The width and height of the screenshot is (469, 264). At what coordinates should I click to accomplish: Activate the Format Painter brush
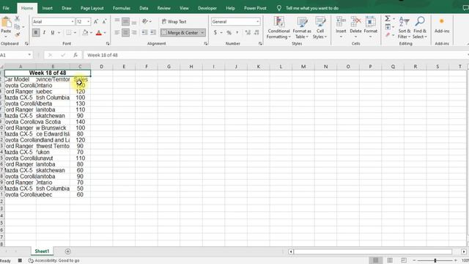click(x=18, y=34)
